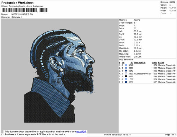This screenshot has width=177, height=137.
Task: Select the white swatch beside Fluorescent White
Action: tap(126, 74)
